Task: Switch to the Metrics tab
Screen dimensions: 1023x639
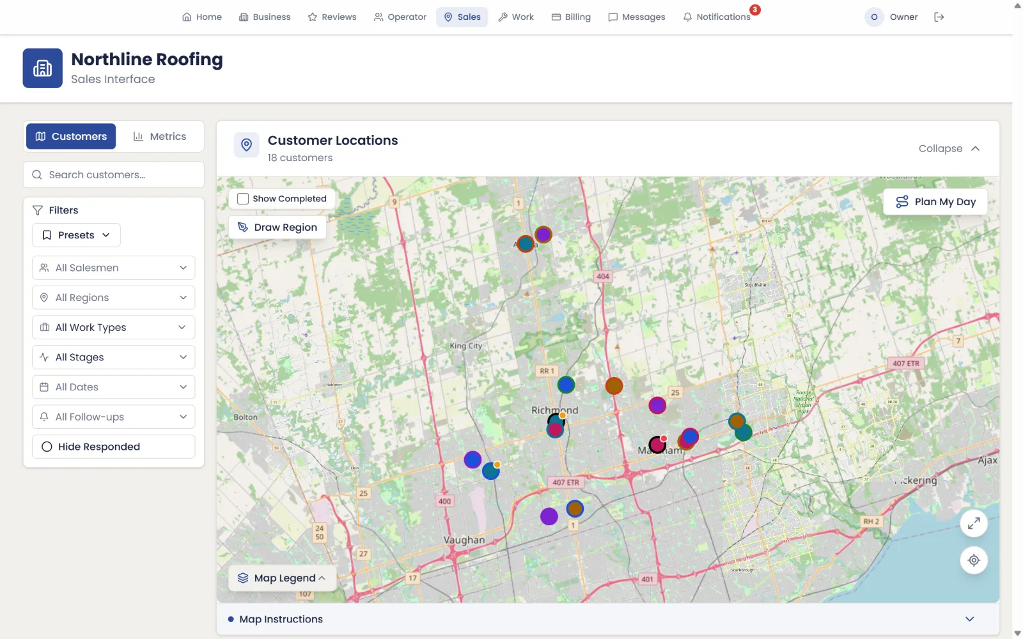Action: (160, 136)
